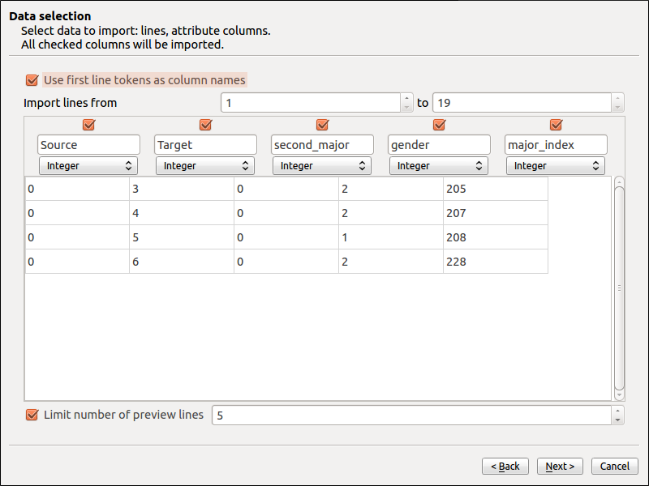Viewport: 649px width, 486px height.
Task: Open the gender column type dropdown
Action: [x=439, y=165]
